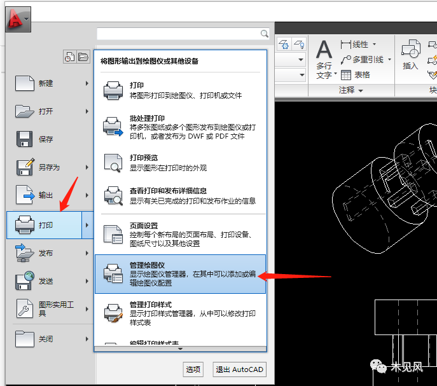This screenshot has width=437, height=386.
Task: Click the 发布 publish icon
Action: tap(25, 253)
